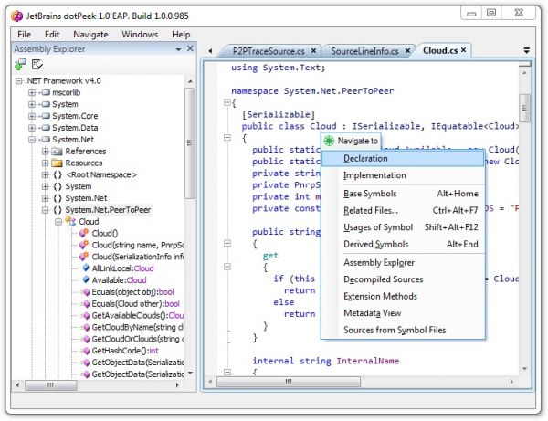Collapse the namespace code block in editor
Screen dimensions: 548x421
[x=227, y=103]
